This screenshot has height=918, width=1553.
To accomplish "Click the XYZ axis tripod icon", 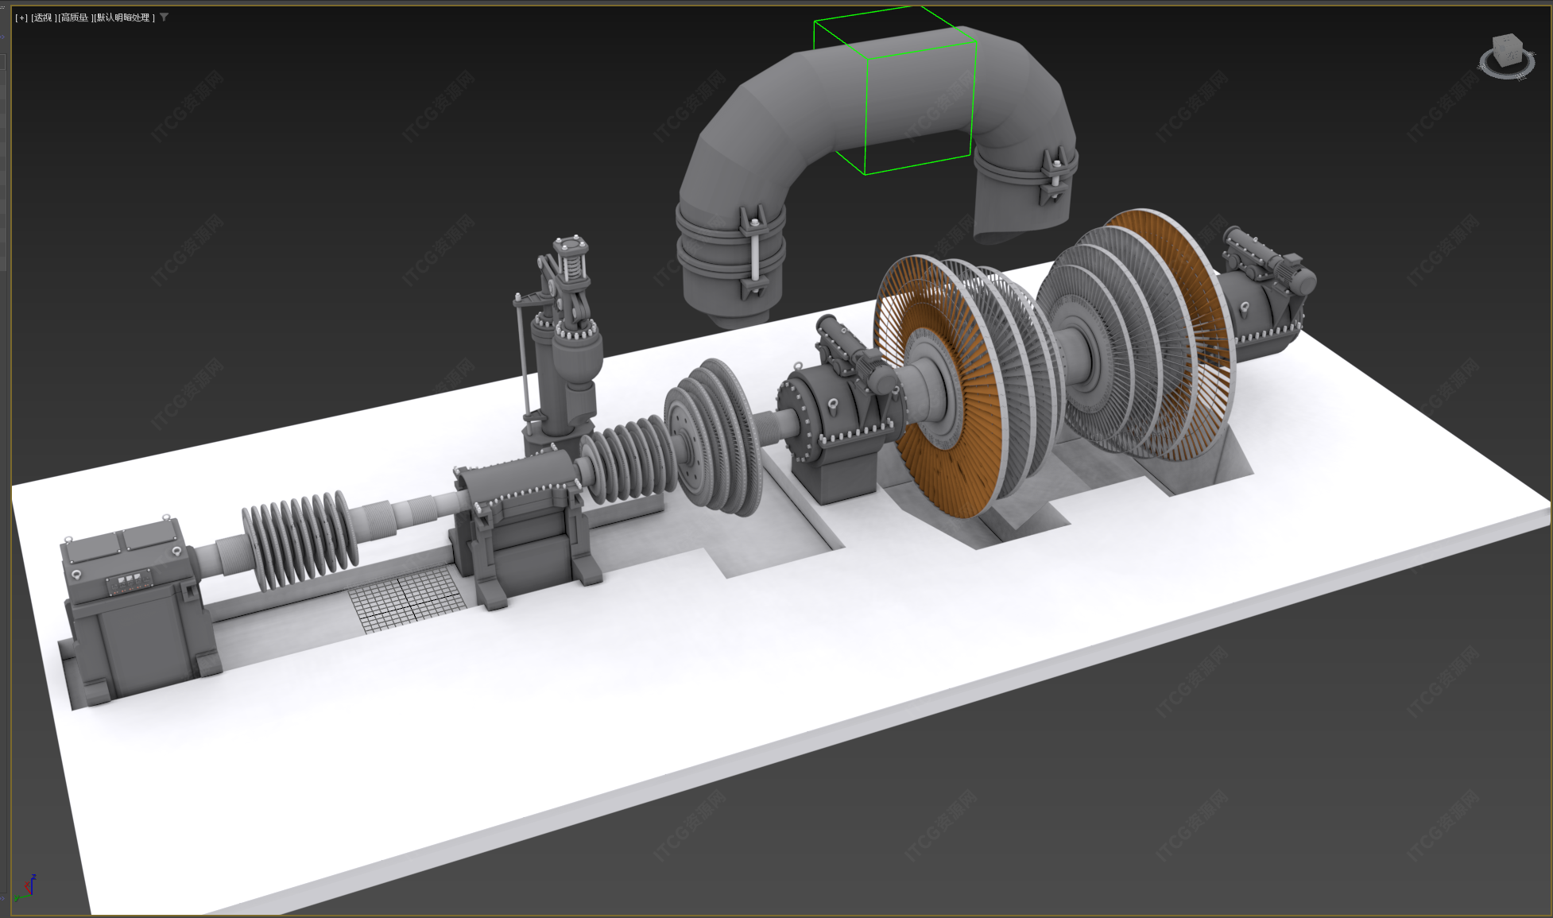I will [28, 889].
